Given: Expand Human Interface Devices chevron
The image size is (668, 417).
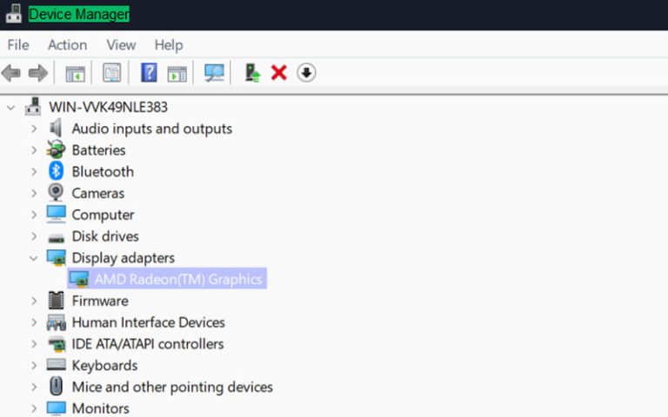Looking at the screenshot, I should [34, 322].
